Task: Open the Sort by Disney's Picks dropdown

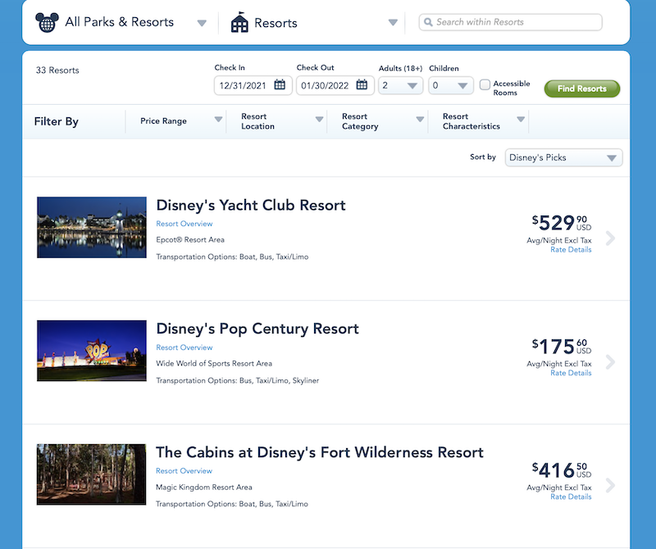Action: point(563,157)
